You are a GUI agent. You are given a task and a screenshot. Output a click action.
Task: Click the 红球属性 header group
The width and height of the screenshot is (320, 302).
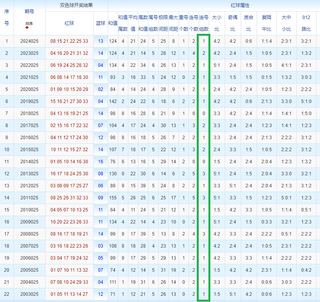point(240,5)
